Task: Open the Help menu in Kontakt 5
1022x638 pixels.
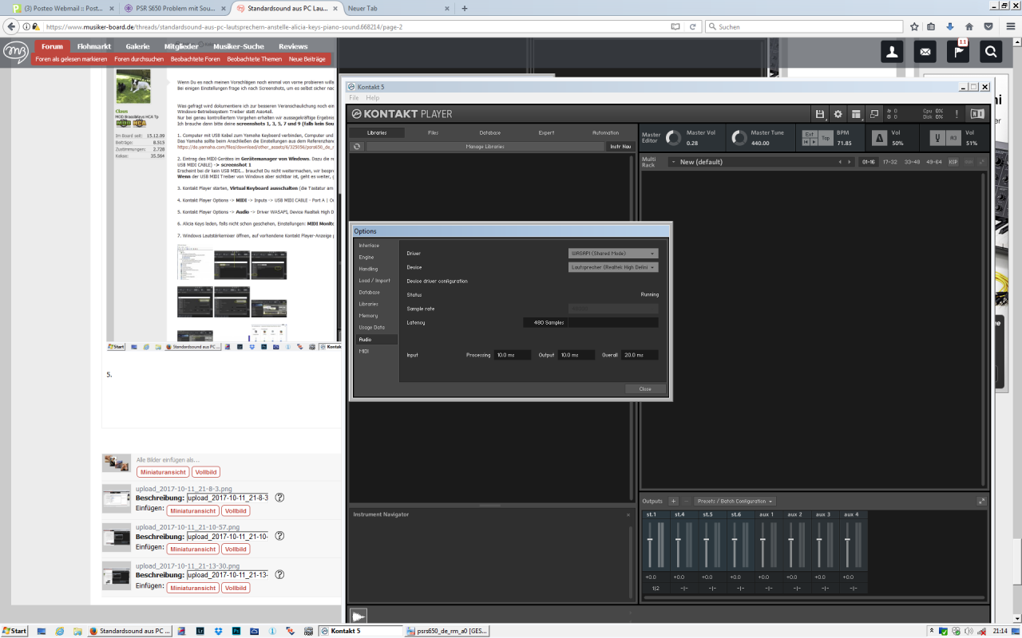Action: click(373, 97)
